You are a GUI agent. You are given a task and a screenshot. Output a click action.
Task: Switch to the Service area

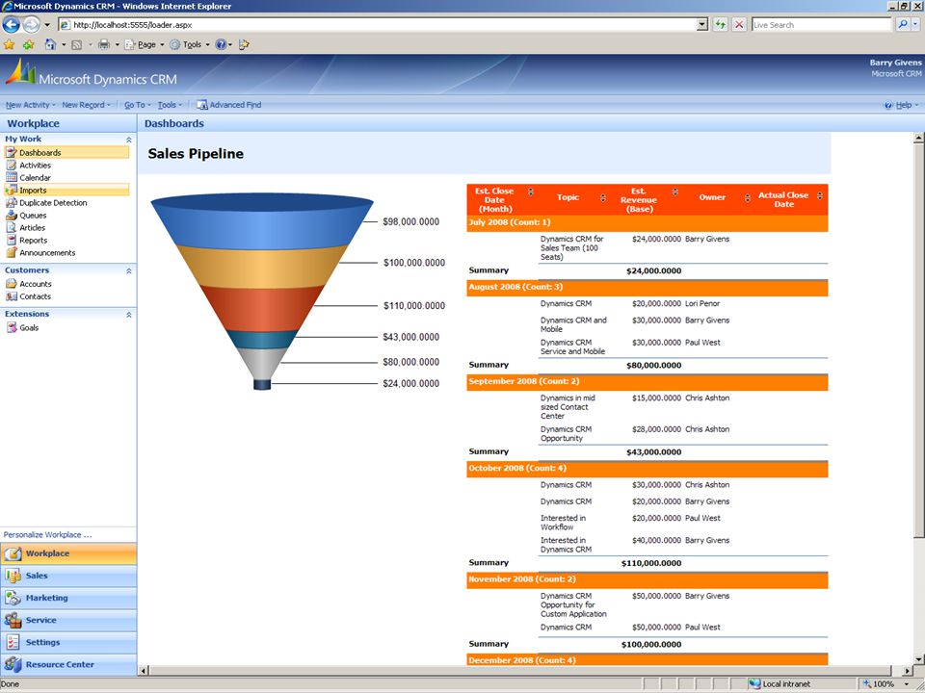[x=68, y=621]
